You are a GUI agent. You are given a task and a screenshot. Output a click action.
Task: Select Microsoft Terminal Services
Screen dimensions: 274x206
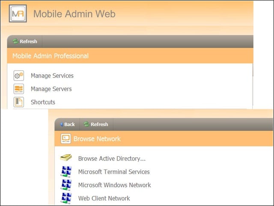click(x=114, y=172)
